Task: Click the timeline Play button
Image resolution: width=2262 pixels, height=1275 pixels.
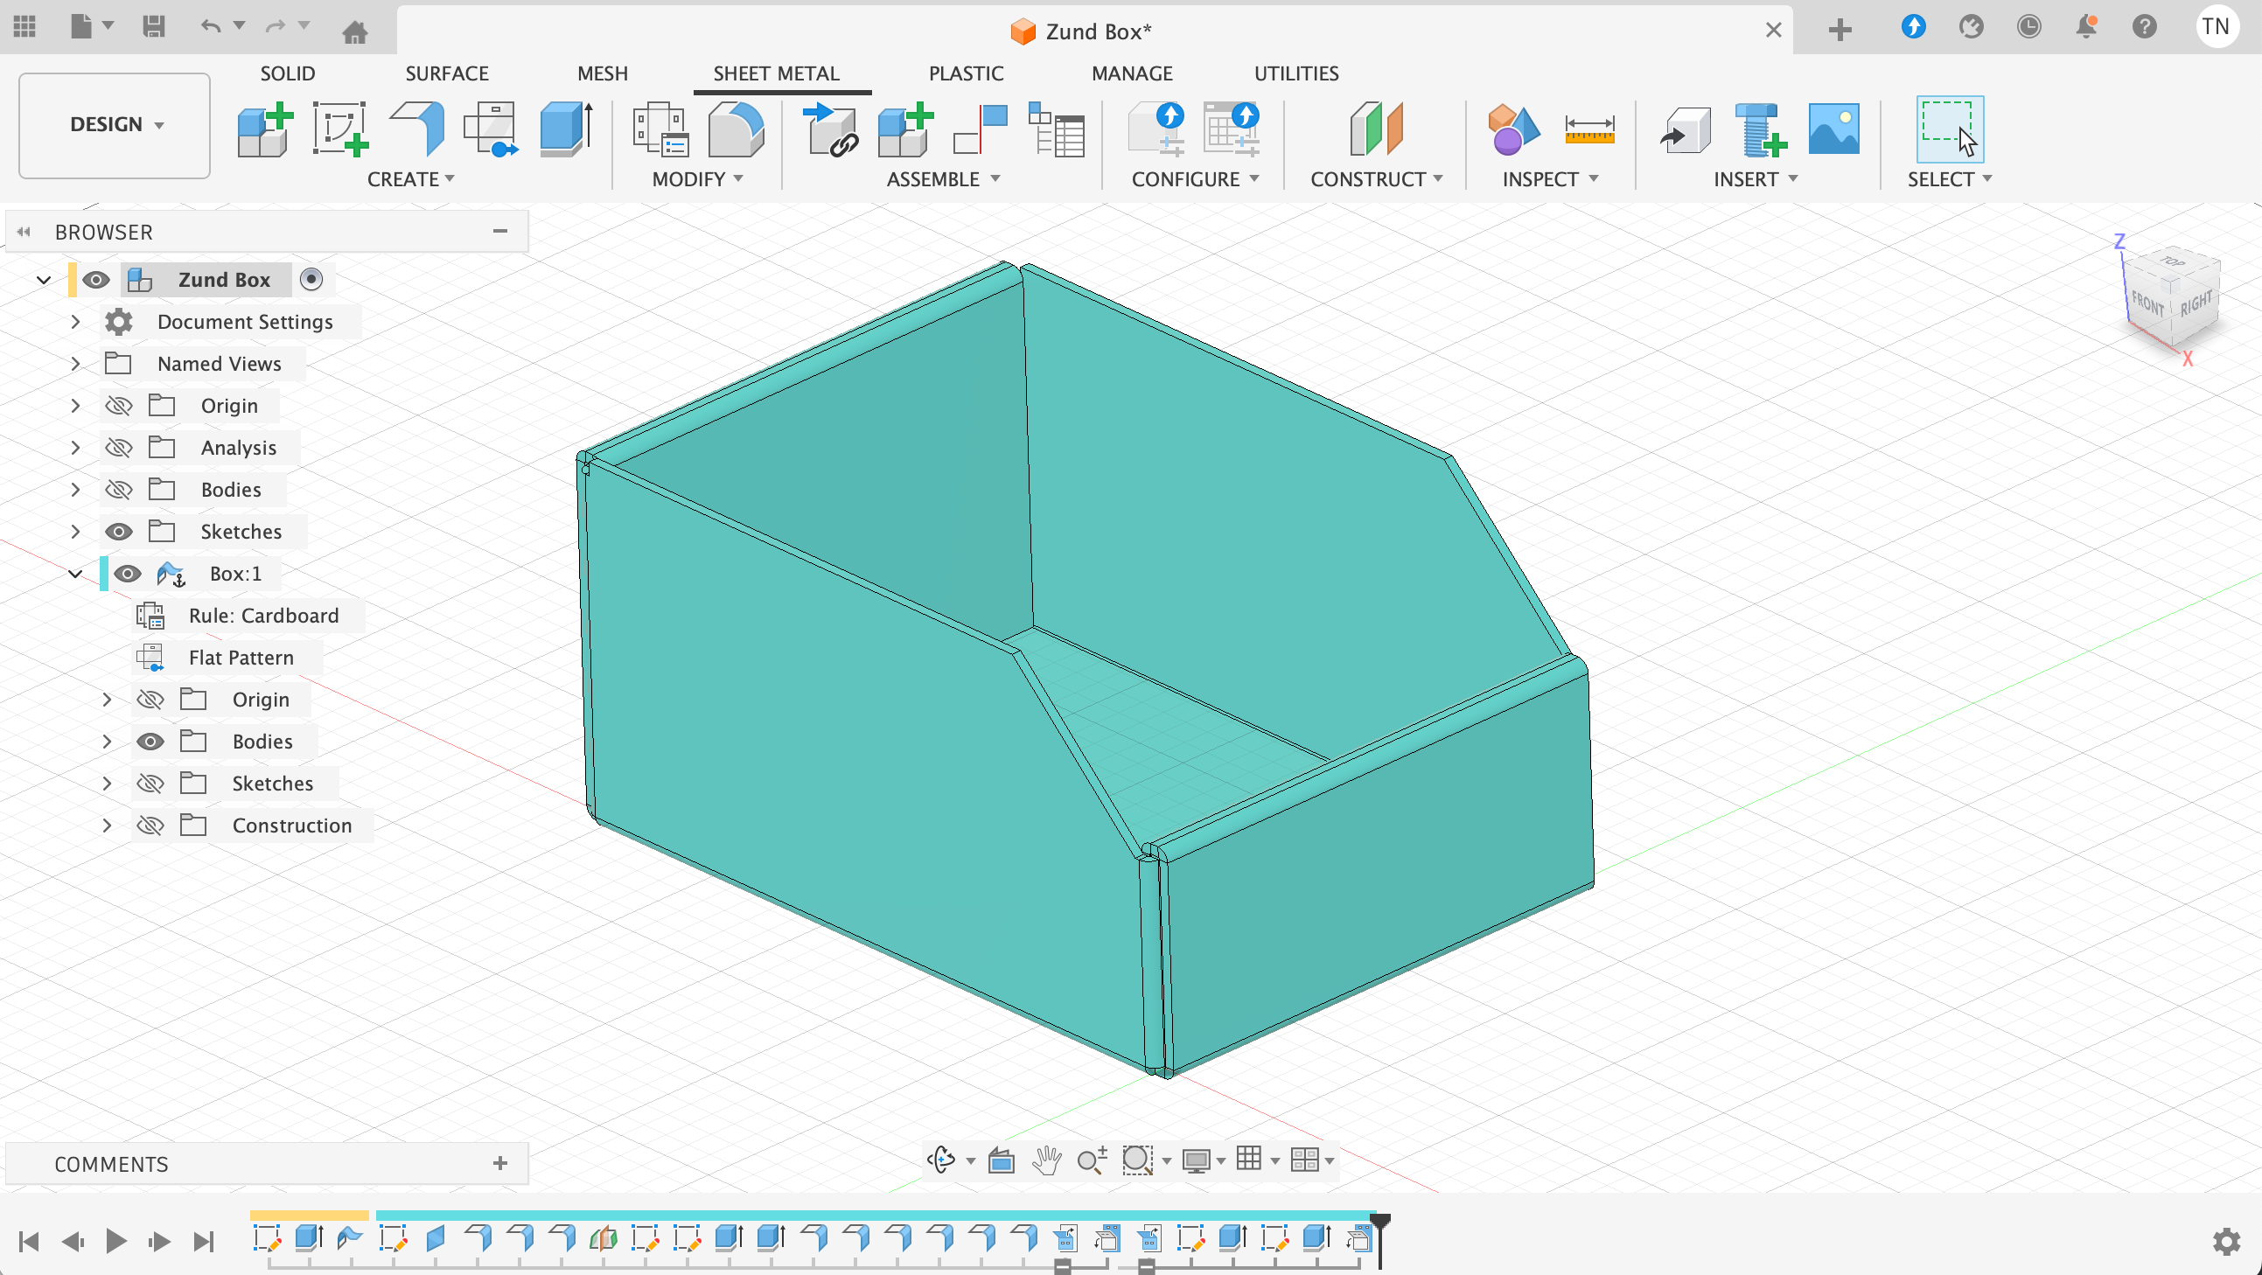Action: pos(115,1240)
